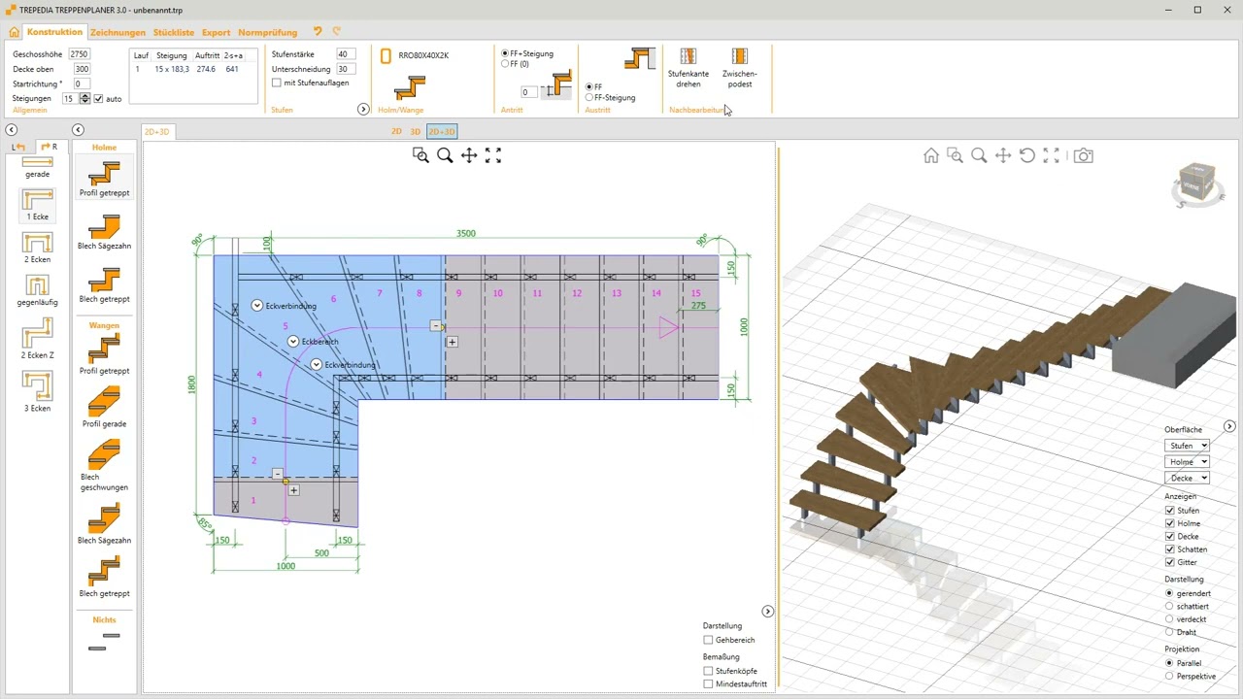Select Wangen 'Profil gerade' type

point(104,408)
